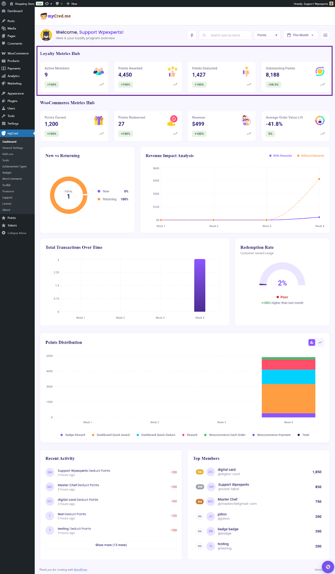
Task: Open the comments bubble in admin bar
Action: tap(59, 4)
